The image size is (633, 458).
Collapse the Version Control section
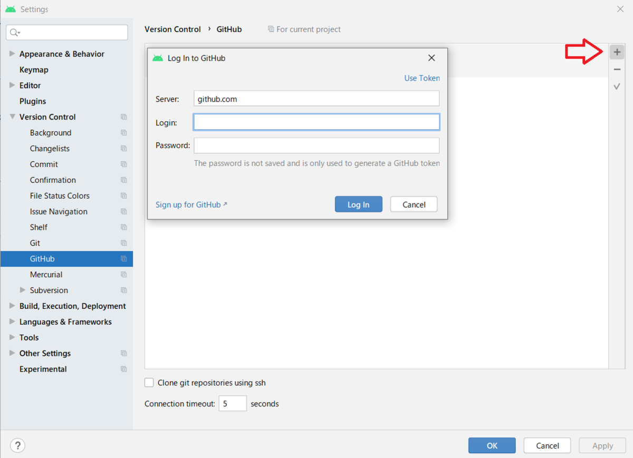[12, 117]
